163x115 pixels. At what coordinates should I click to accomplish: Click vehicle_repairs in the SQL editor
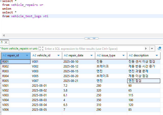click(24, 5)
